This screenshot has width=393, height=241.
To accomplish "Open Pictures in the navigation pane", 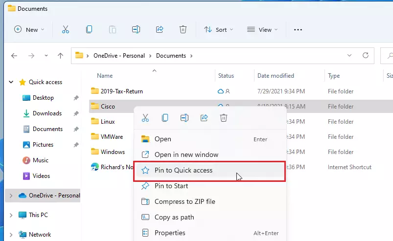I will point(43,145).
